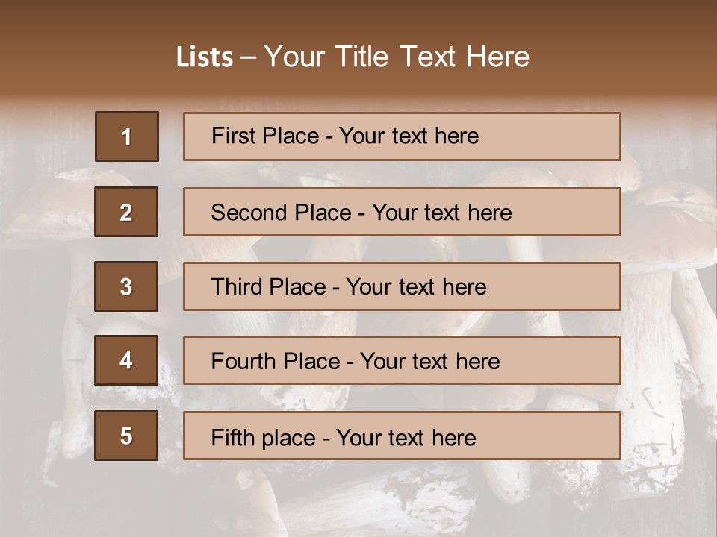Select 'Your text here' after Second Place
The width and height of the screenshot is (717, 537).
point(441,213)
